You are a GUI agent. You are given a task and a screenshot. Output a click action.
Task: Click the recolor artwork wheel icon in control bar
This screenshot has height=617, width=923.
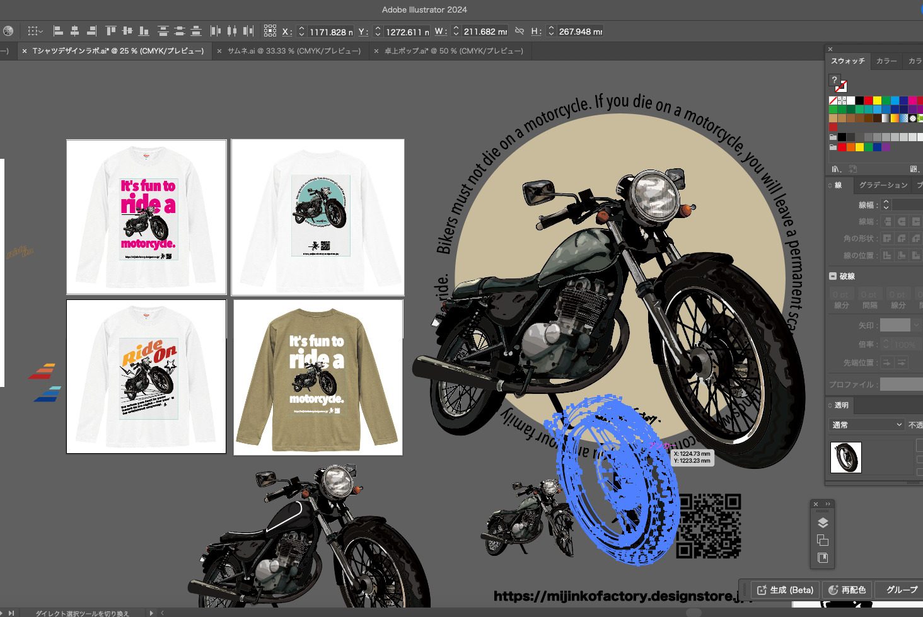pyautogui.click(x=8, y=31)
